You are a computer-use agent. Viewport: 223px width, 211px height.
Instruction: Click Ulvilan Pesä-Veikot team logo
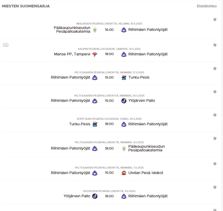point(124,173)
